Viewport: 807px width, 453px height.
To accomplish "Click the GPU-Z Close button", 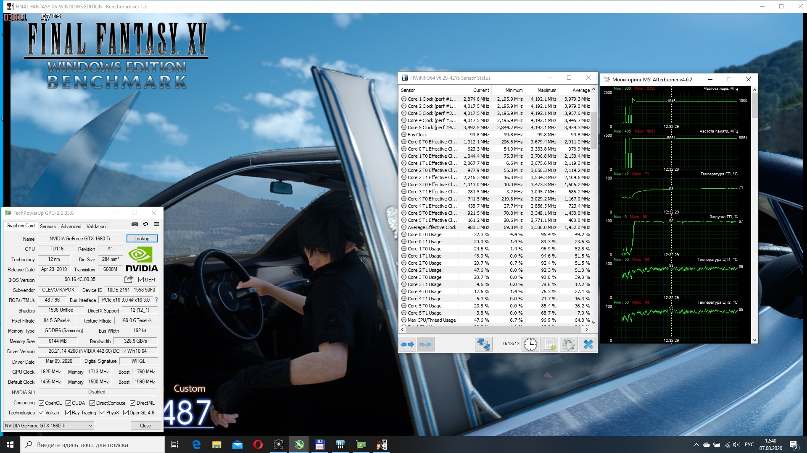I will [x=145, y=425].
